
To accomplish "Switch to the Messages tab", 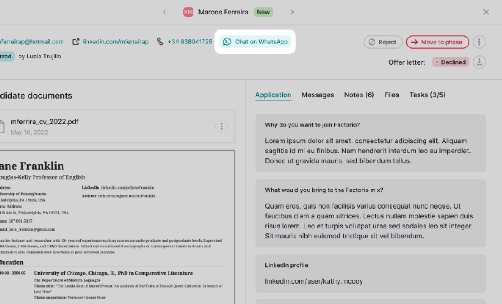I will coord(318,95).
